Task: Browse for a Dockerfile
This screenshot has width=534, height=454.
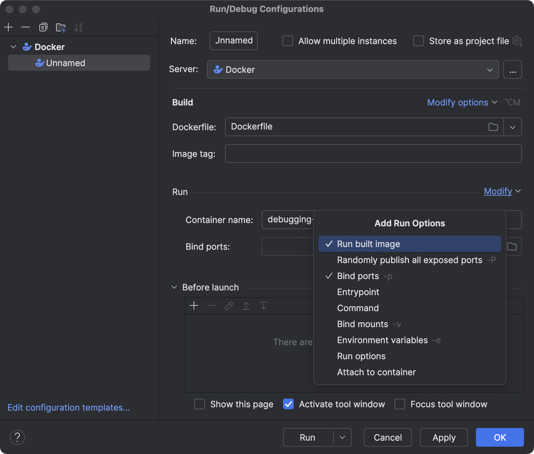Action: [493, 127]
